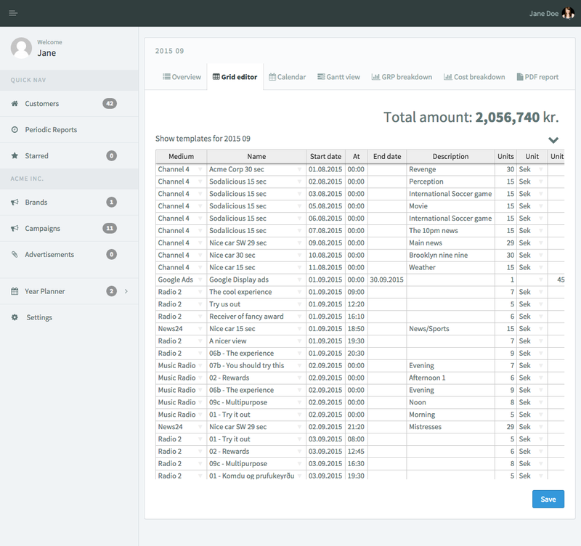581x546 pixels.
Task: Open the PDF report tab
Action: 537,77
